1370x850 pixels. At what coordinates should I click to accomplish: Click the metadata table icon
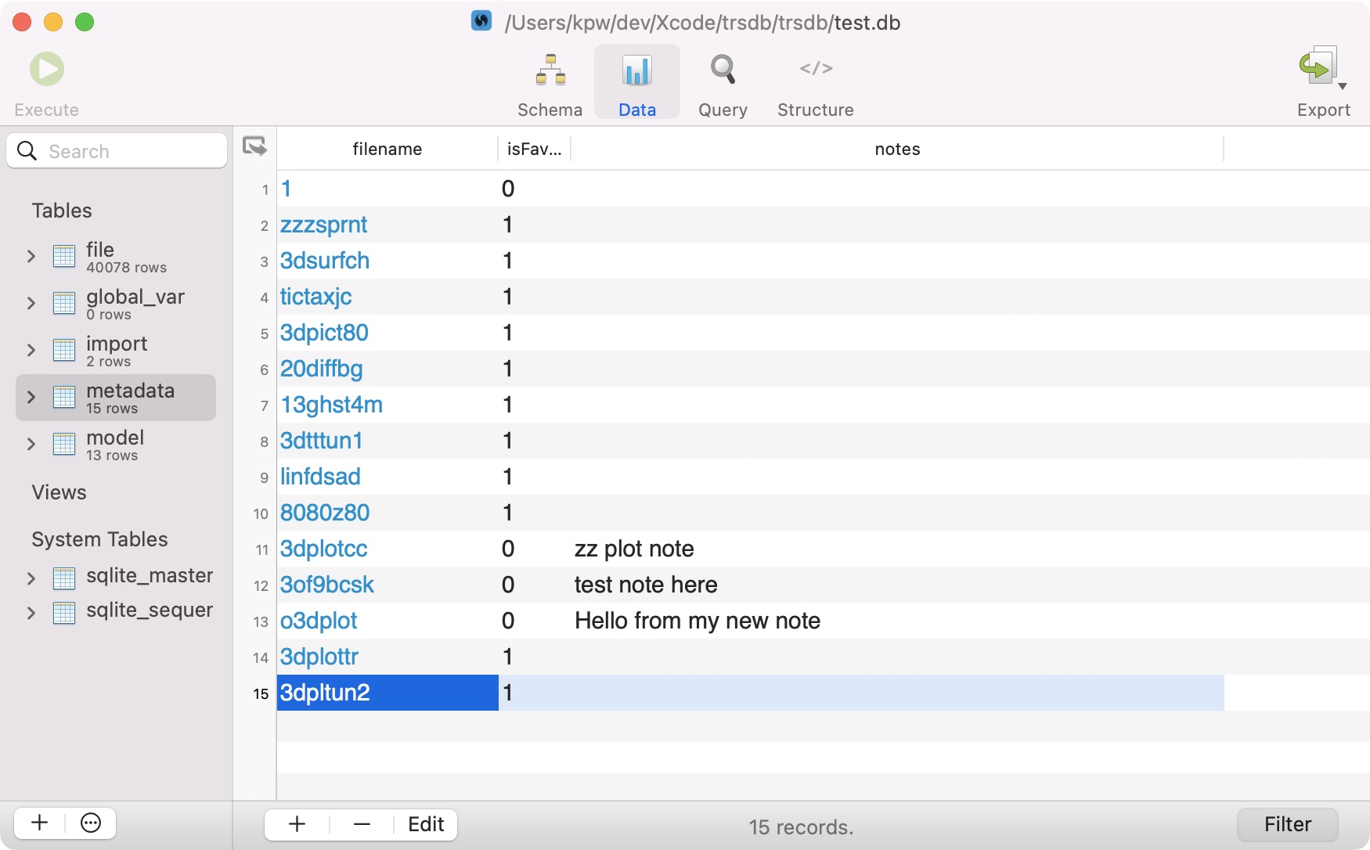coord(64,397)
